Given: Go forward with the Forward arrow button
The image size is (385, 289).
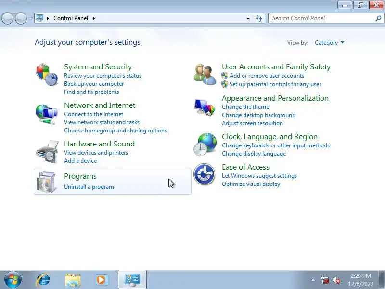Looking at the screenshot, I should (x=21, y=18).
